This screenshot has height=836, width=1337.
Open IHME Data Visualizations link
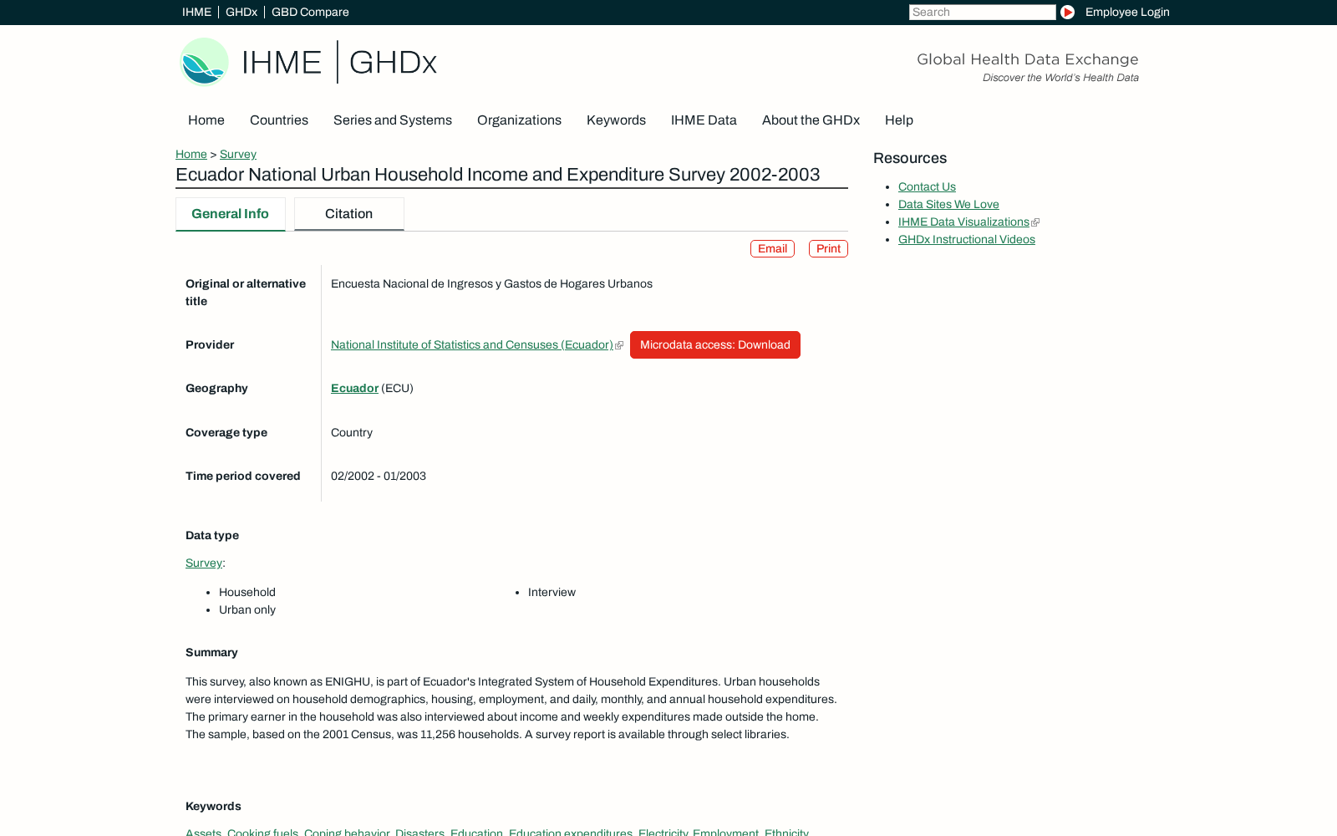tap(963, 222)
